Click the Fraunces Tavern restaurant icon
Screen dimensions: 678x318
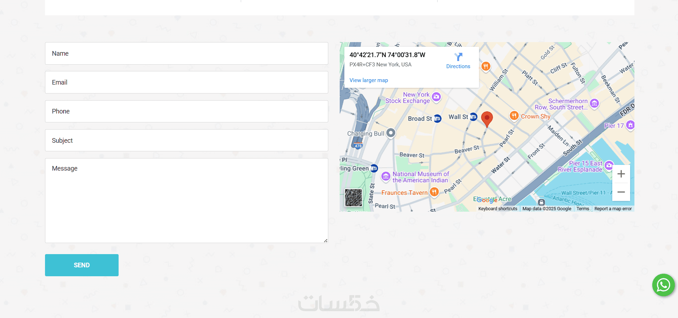click(x=434, y=192)
